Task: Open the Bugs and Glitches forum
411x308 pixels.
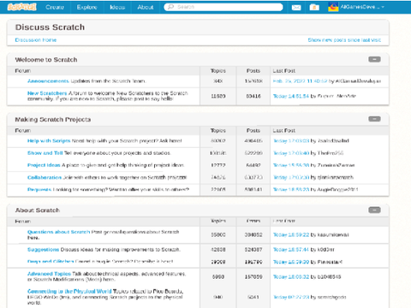Action: tap(51, 262)
